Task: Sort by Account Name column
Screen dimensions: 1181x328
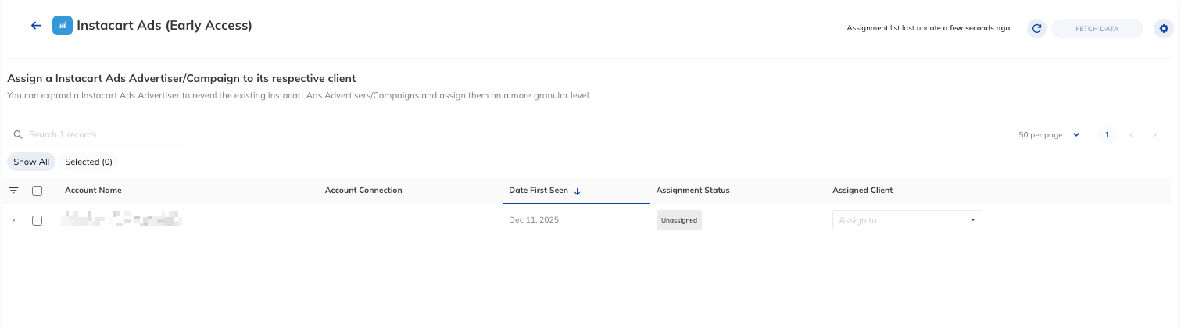Action: (x=93, y=191)
